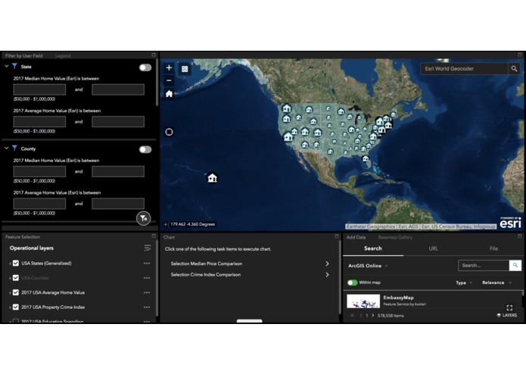Open the Type filter dropdown

click(464, 282)
